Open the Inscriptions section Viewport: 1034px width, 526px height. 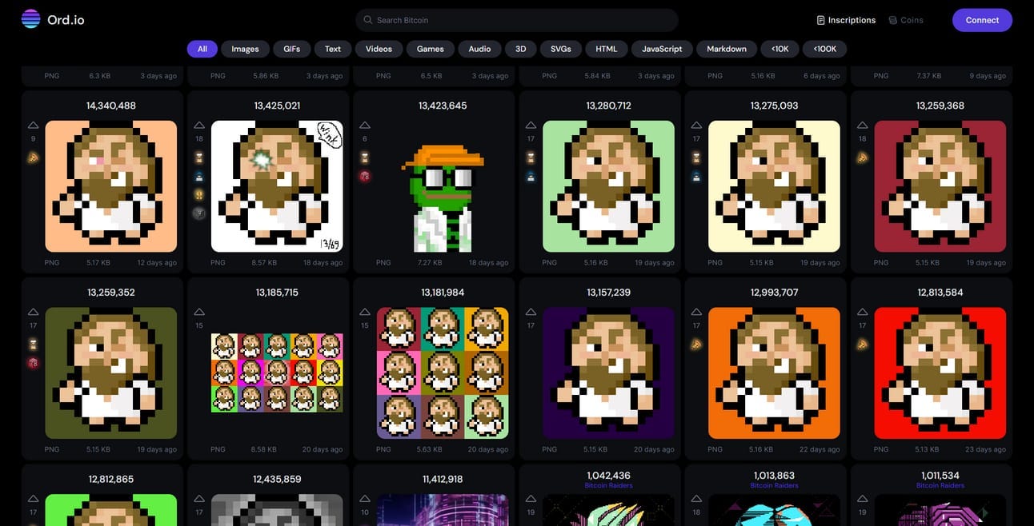(x=846, y=20)
